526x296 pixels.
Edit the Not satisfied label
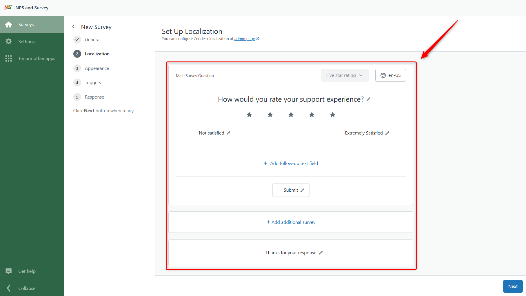click(x=229, y=133)
